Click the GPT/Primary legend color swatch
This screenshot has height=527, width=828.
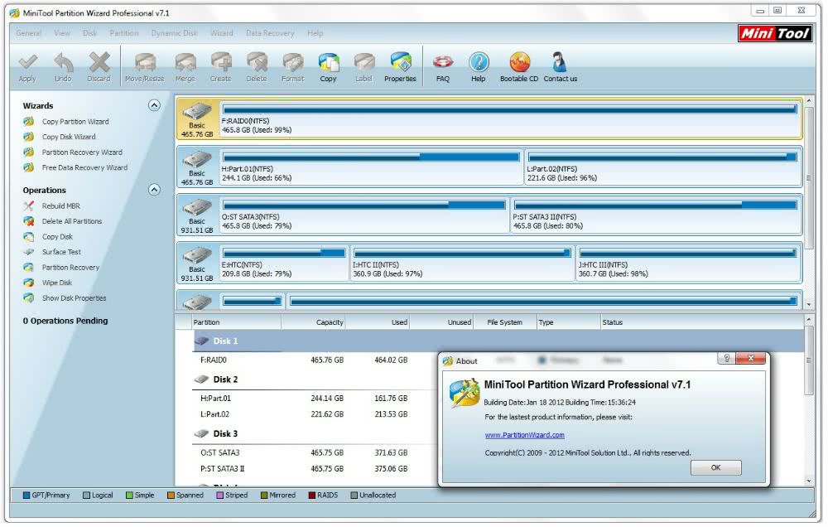coord(26,496)
